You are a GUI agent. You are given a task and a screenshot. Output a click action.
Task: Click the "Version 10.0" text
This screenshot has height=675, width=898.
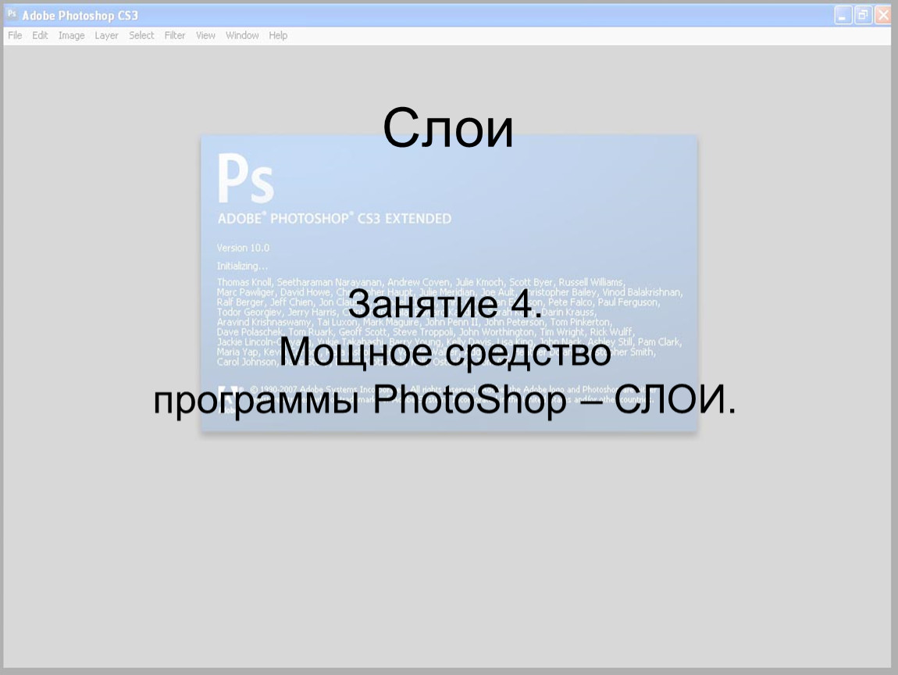click(243, 248)
